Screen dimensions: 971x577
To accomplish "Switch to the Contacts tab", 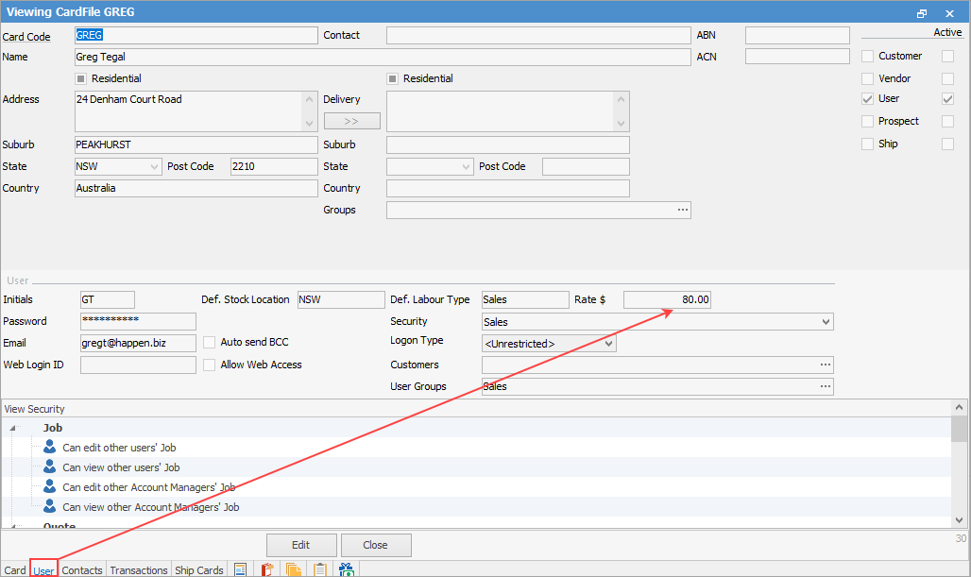I will point(82,570).
